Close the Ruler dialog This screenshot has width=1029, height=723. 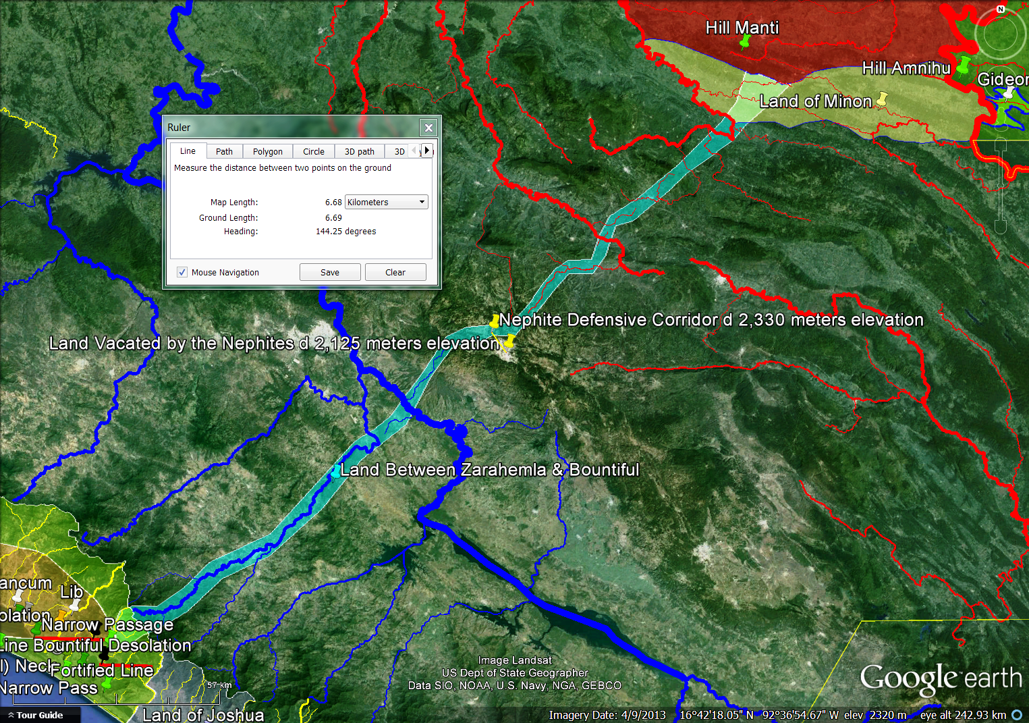click(x=428, y=128)
